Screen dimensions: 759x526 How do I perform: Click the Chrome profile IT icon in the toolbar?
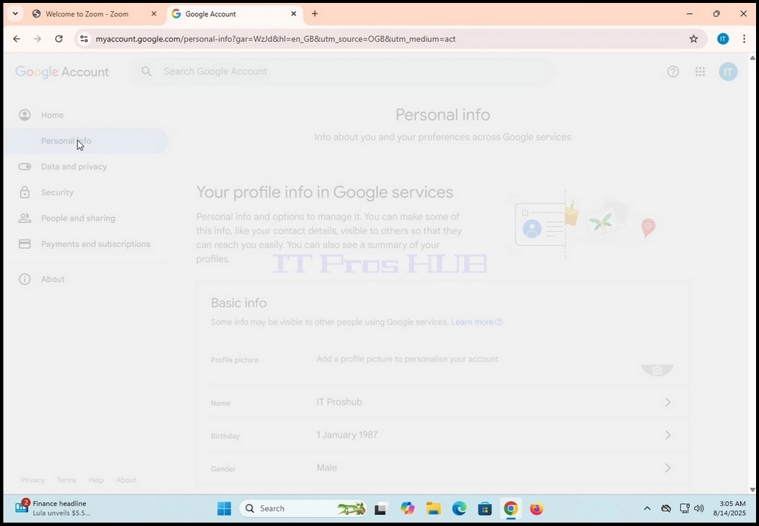(x=723, y=39)
